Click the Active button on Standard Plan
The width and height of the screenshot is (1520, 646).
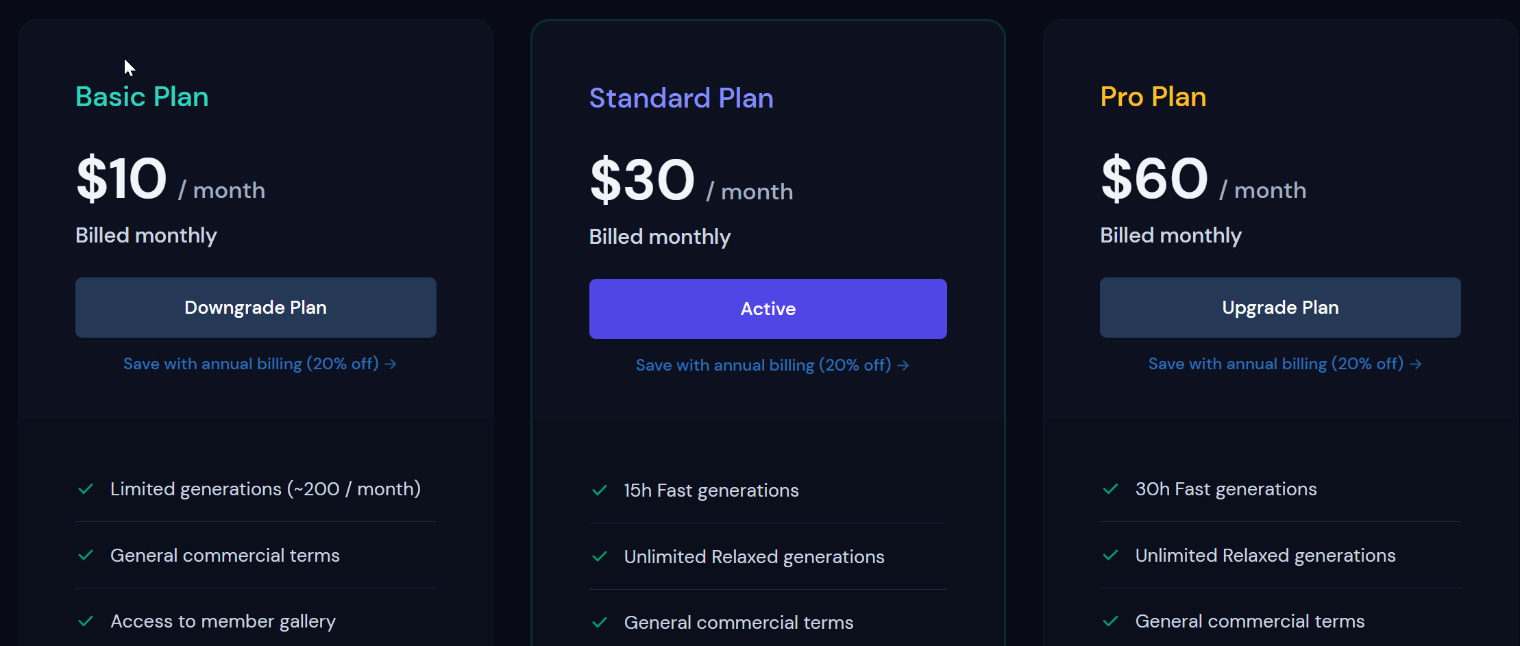[768, 309]
